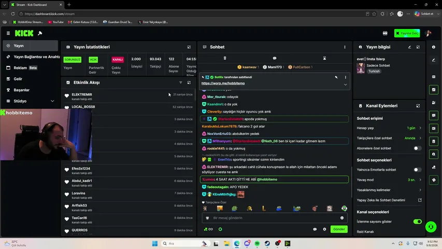Image resolution: width=442 pixels, height=249 pixels.
Task: Click the Sadece Sohbet category thumbnail
Action: point(361,68)
